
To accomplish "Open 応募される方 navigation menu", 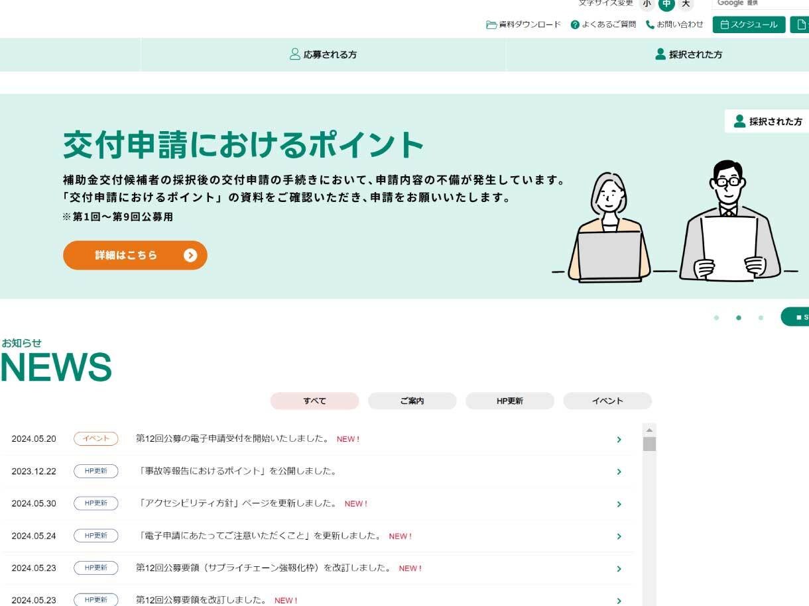I will [x=323, y=54].
